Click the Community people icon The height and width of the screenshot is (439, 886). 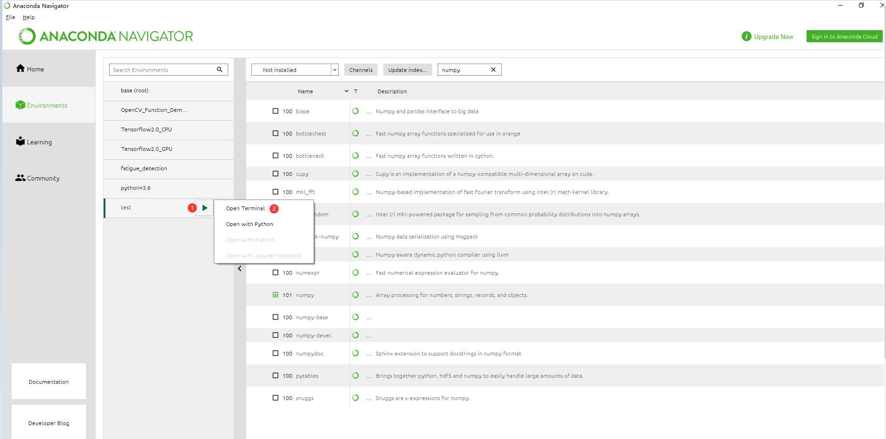coord(20,178)
